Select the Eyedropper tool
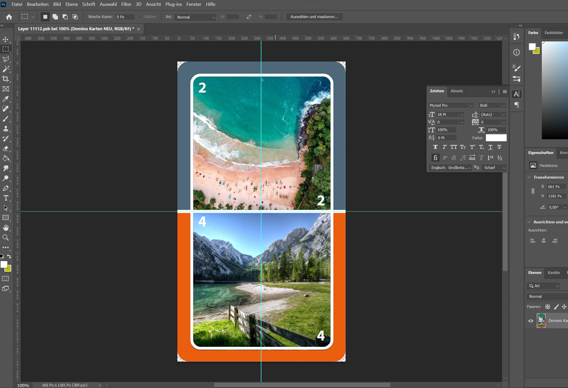 [6, 99]
